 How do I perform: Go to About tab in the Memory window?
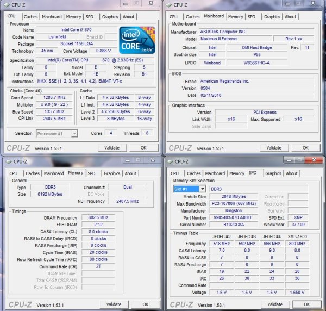tap(130, 173)
